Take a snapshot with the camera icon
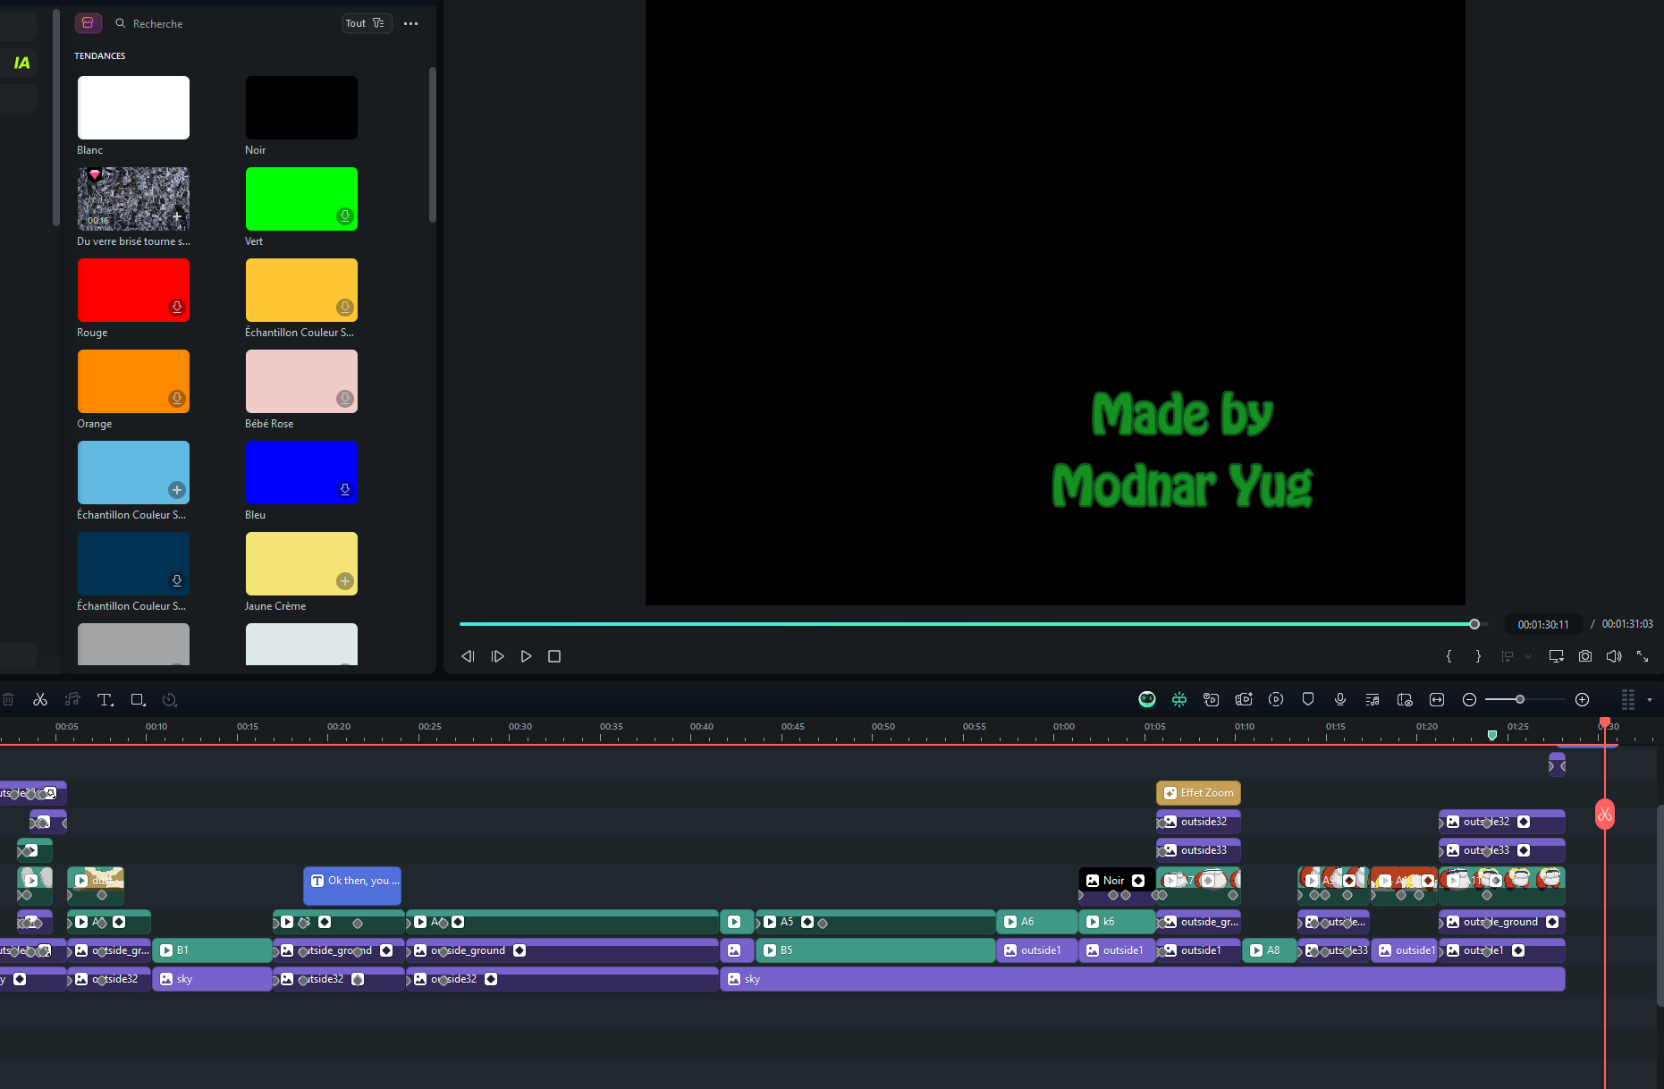The width and height of the screenshot is (1664, 1089). pos(1584,656)
